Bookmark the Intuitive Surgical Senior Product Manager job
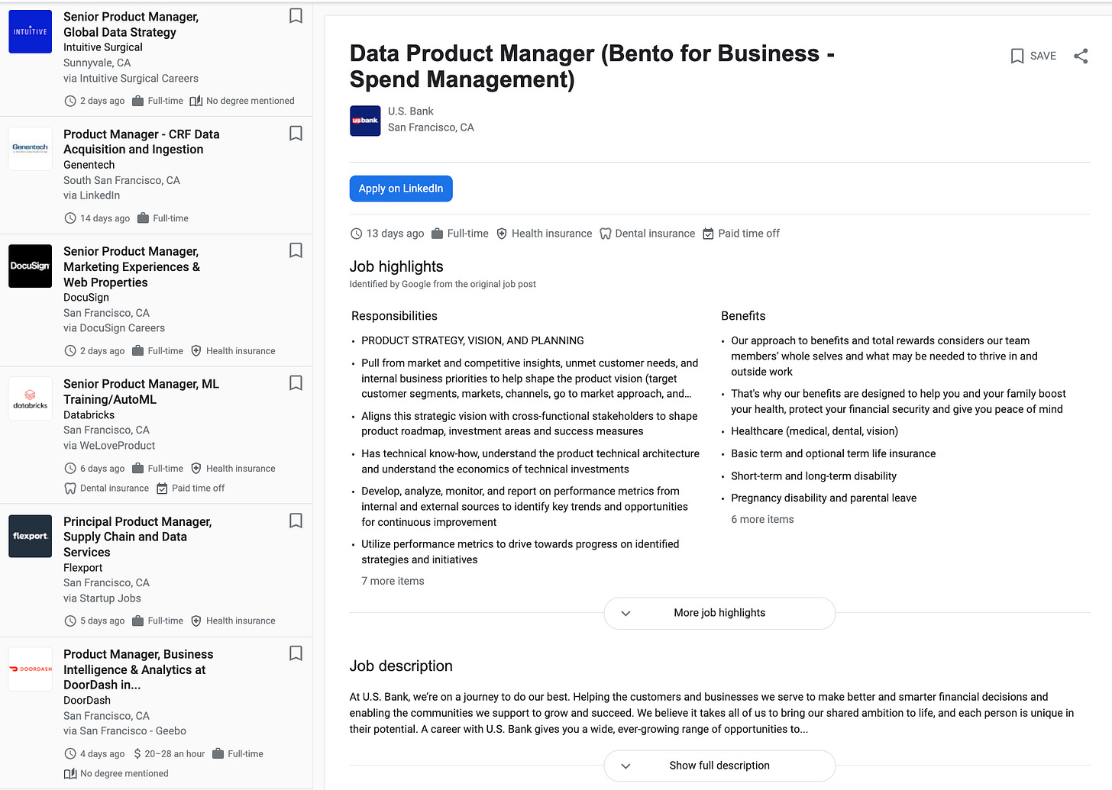Screen dimensions: 1112x790 coord(296,16)
